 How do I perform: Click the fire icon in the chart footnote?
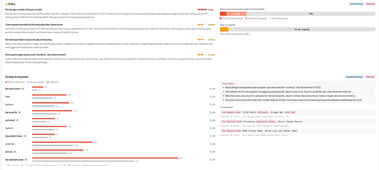pos(69,165)
